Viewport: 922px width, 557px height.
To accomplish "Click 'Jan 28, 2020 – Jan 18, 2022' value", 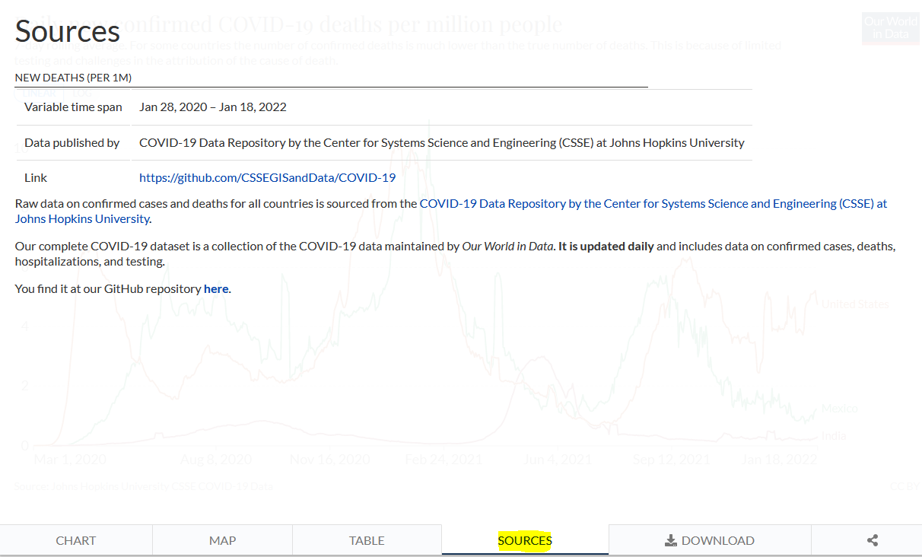I will [213, 107].
